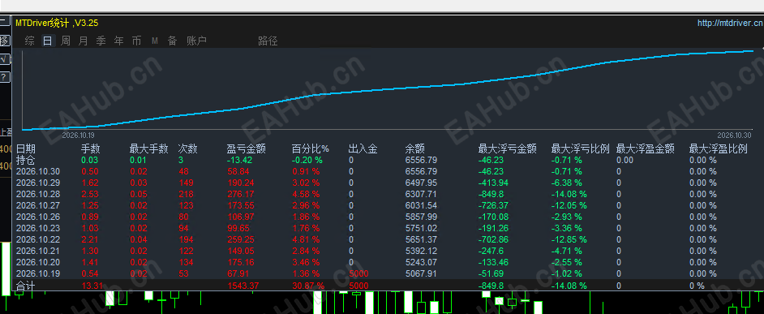This screenshot has height=314, width=764.
Task: Click the 最大浮盈金额 column header
Action: pyautogui.click(x=645, y=148)
